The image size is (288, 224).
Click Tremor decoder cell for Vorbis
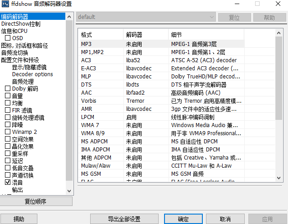[135, 101]
